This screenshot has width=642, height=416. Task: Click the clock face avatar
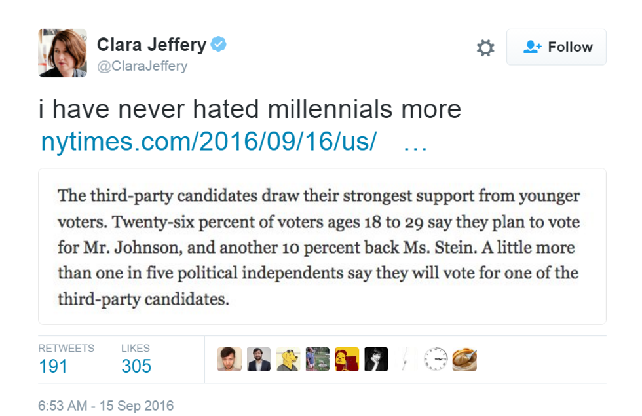[435, 359]
